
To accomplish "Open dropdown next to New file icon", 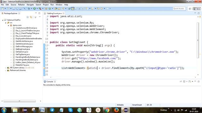I will pyautogui.click(x=5, y=8).
